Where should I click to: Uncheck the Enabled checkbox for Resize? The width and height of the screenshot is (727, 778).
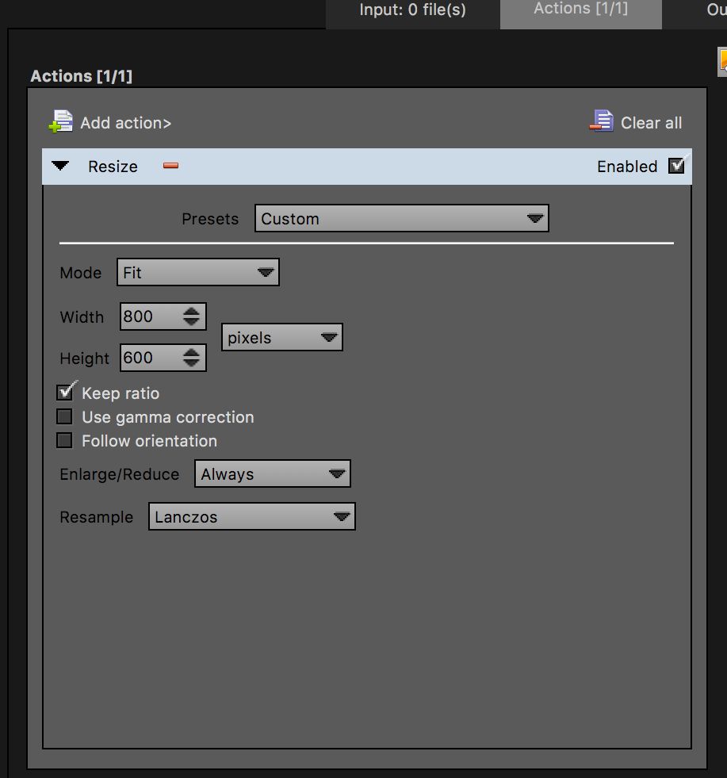676,166
